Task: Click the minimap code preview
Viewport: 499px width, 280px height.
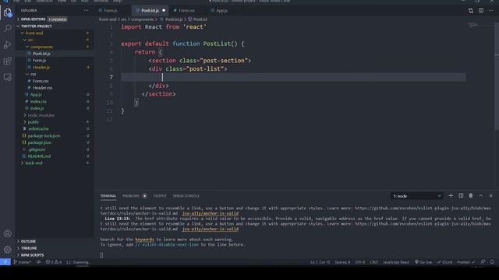Action: [473, 25]
